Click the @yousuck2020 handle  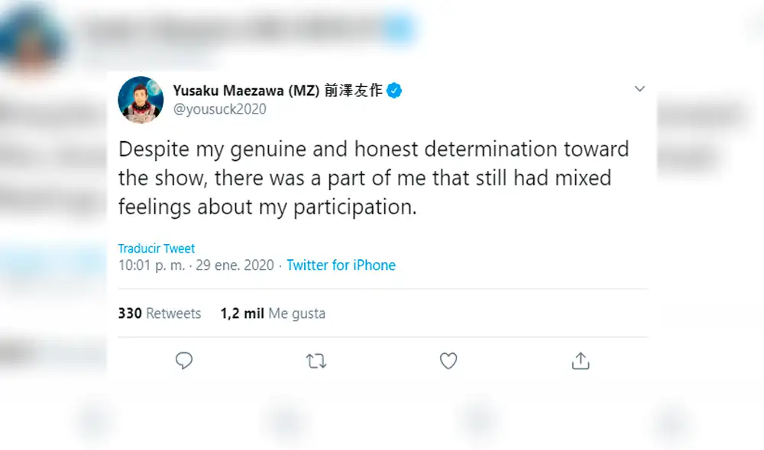[220, 109]
